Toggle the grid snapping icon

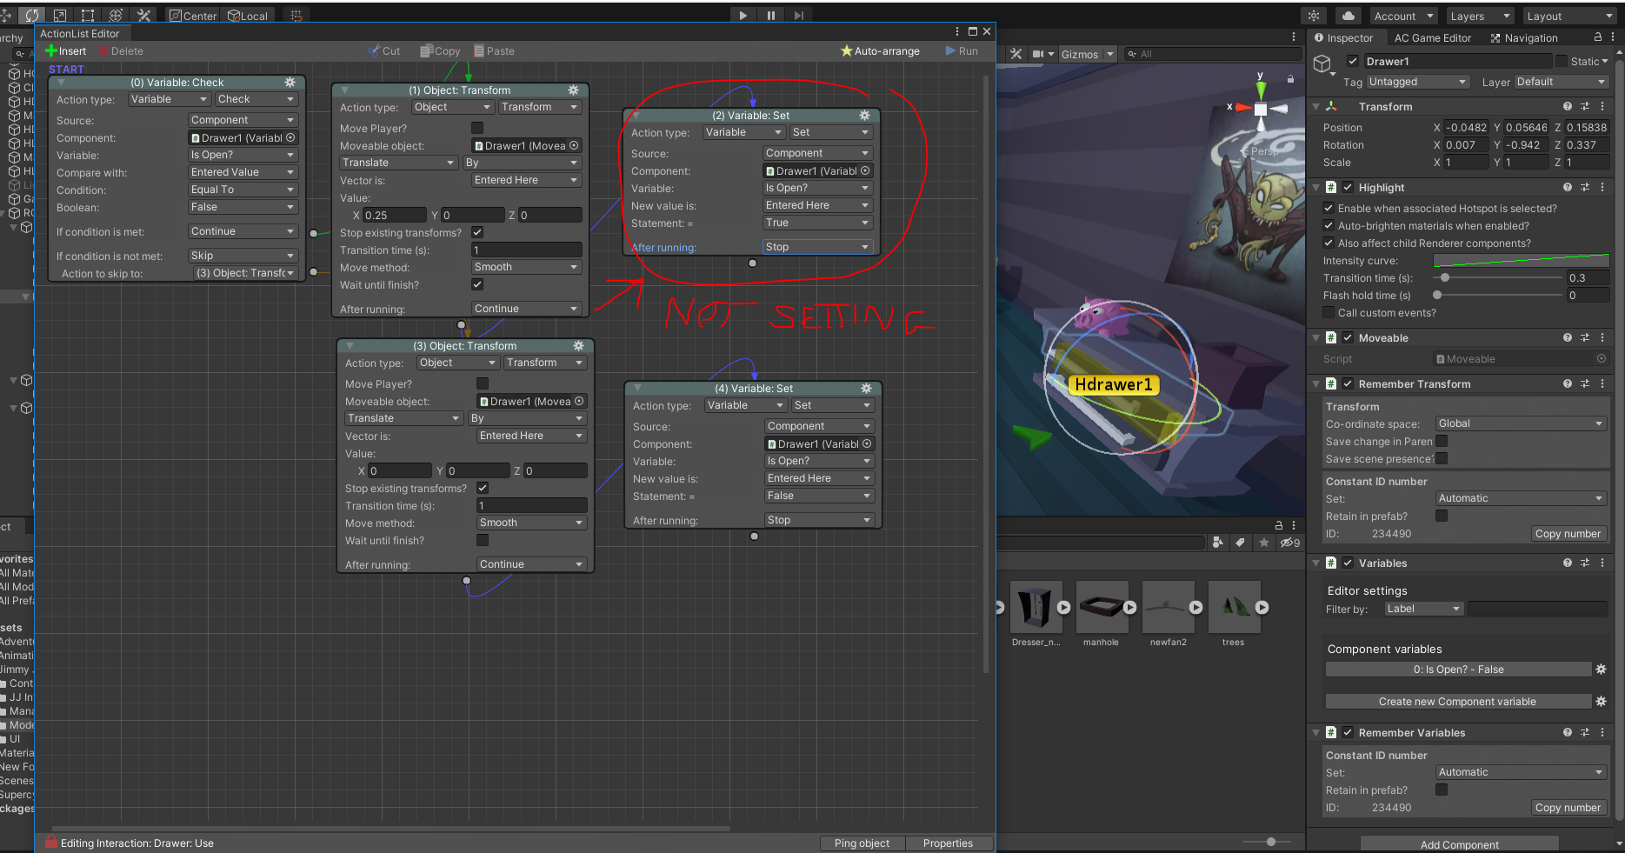[296, 16]
